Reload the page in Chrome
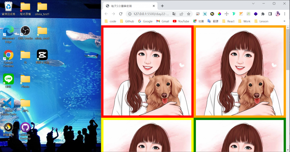This screenshot has width=290, height=152. (x=121, y=14)
